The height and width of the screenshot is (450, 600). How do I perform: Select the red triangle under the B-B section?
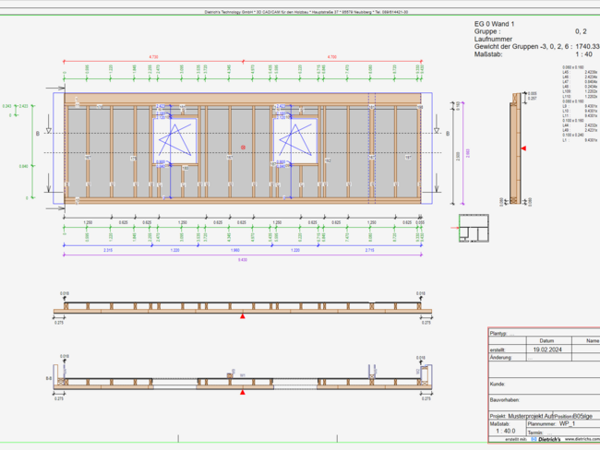pyautogui.click(x=243, y=392)
